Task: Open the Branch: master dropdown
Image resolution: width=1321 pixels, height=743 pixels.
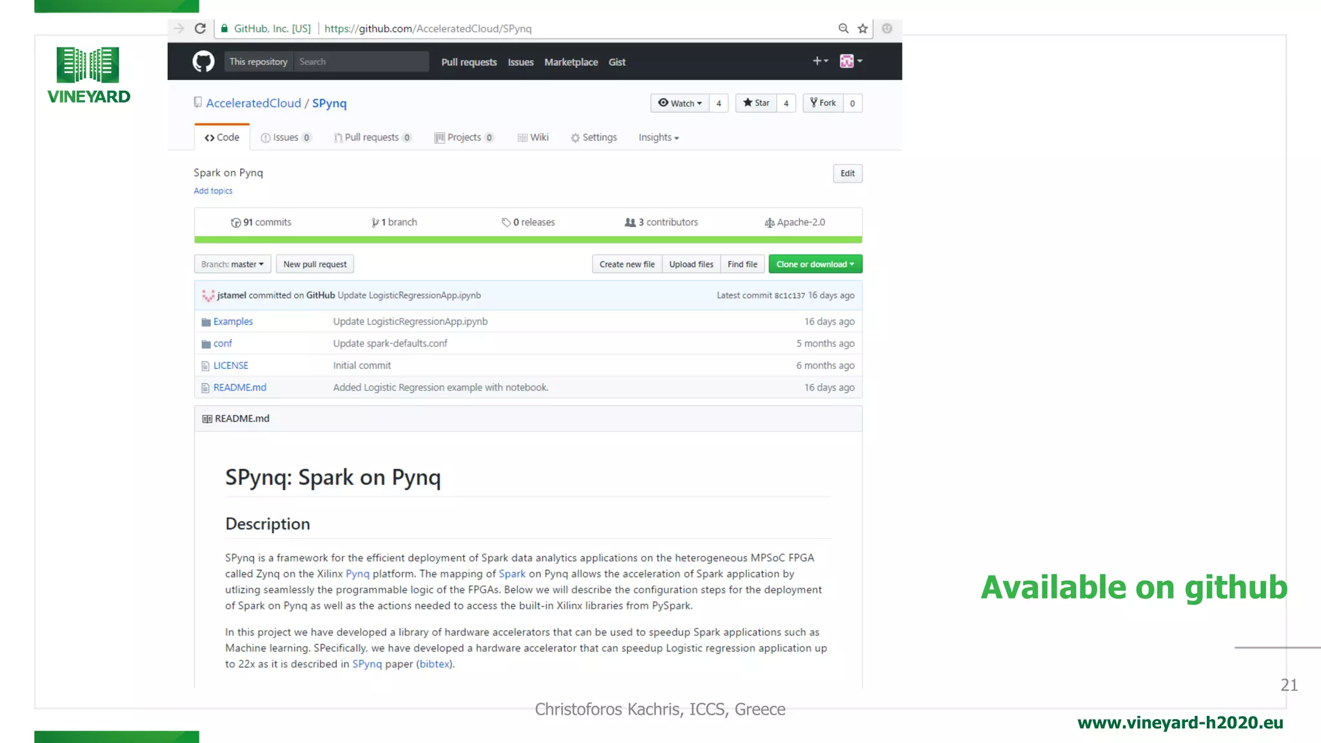Action: pos(232,264)
